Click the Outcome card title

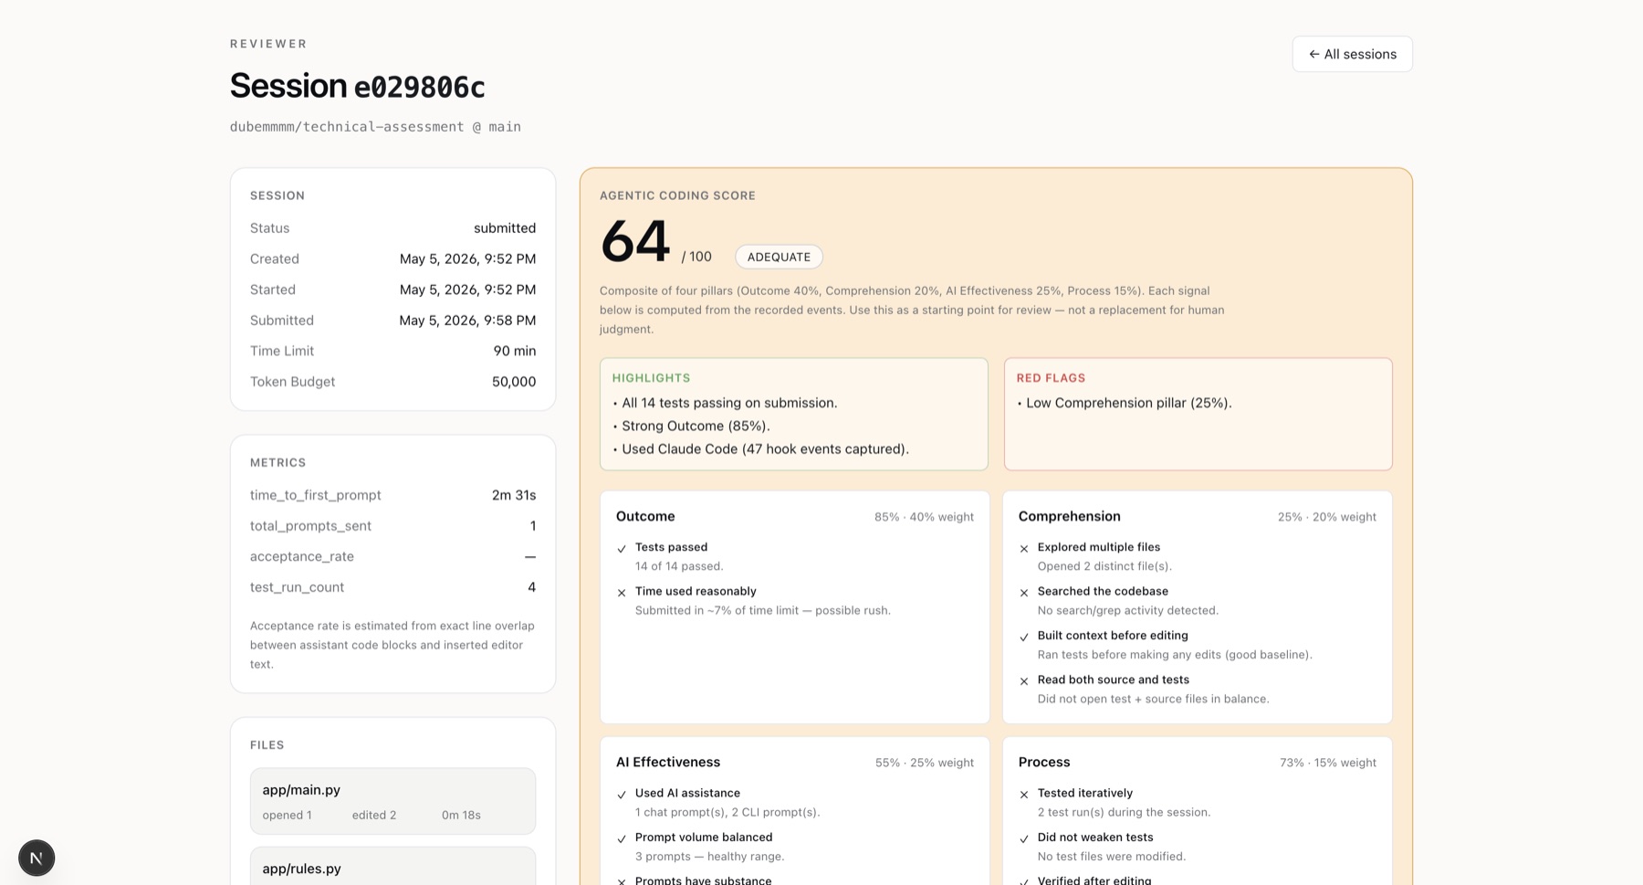pos(645,516)
